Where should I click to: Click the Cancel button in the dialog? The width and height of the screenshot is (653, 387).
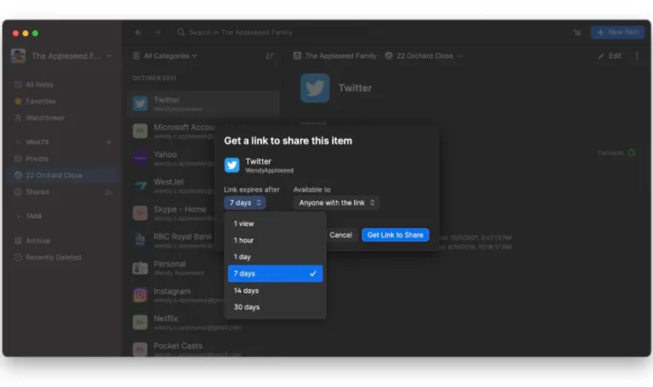click(341, 235)
